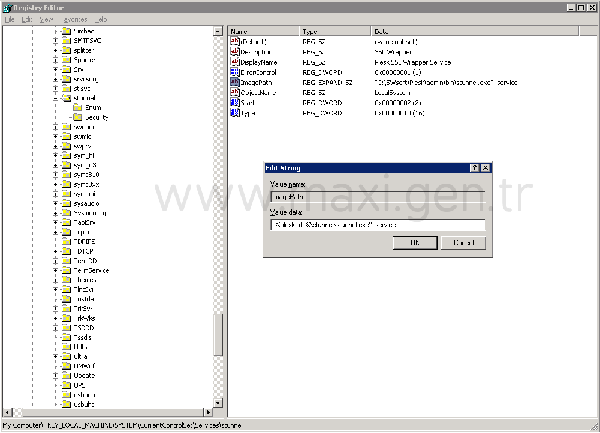Click the Registry Editor title bar icon

tap(7, 7)
